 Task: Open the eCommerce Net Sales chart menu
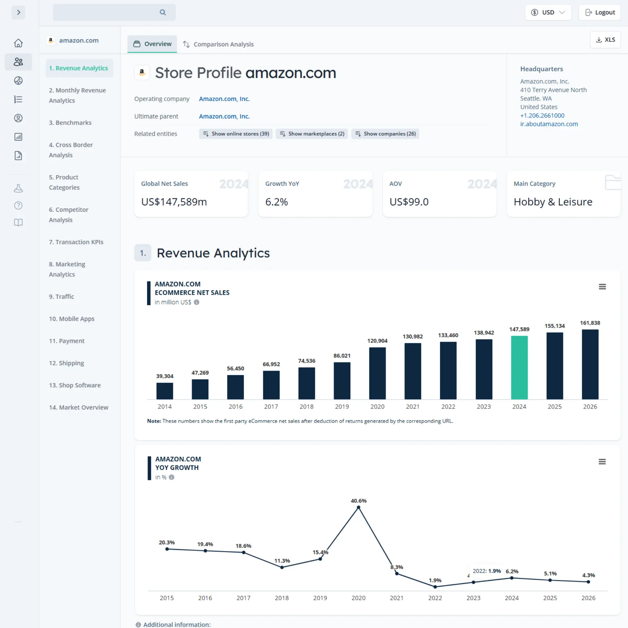click(602, 287)
